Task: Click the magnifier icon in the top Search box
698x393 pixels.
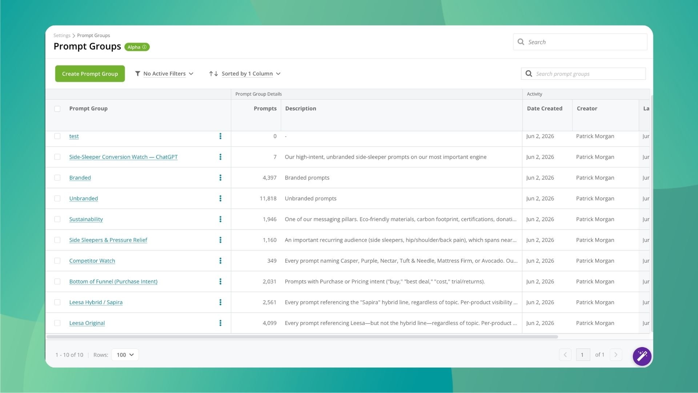Action: pos(521,42)
